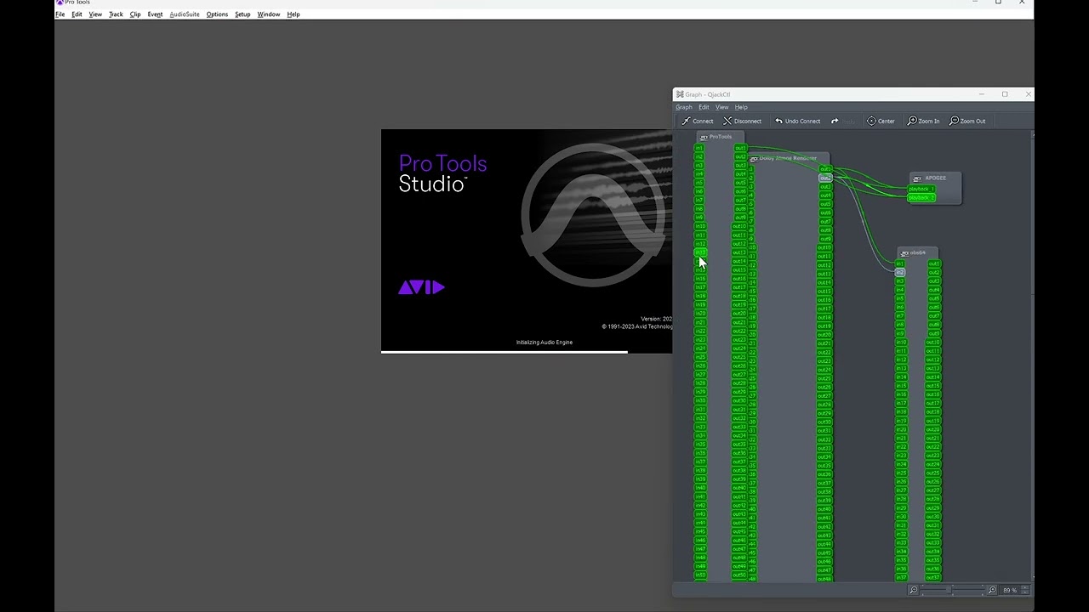This screenshot has height=612, width=1089.
Task: Open the Pro Tools Clip menu
Action: click(135, 14)
